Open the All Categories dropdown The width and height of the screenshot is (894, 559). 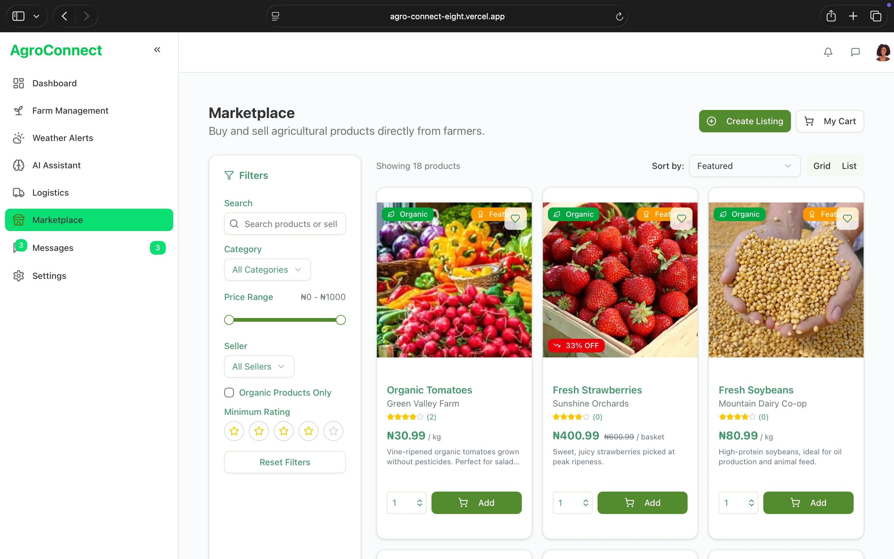(x=267, y=270)
